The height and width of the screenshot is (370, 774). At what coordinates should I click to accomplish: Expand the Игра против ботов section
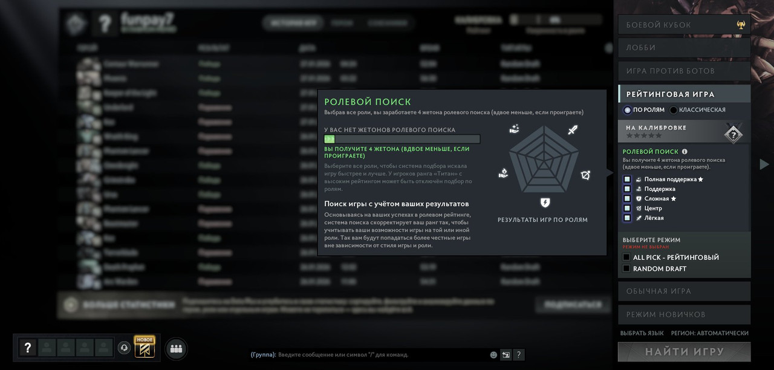(684, 71)
